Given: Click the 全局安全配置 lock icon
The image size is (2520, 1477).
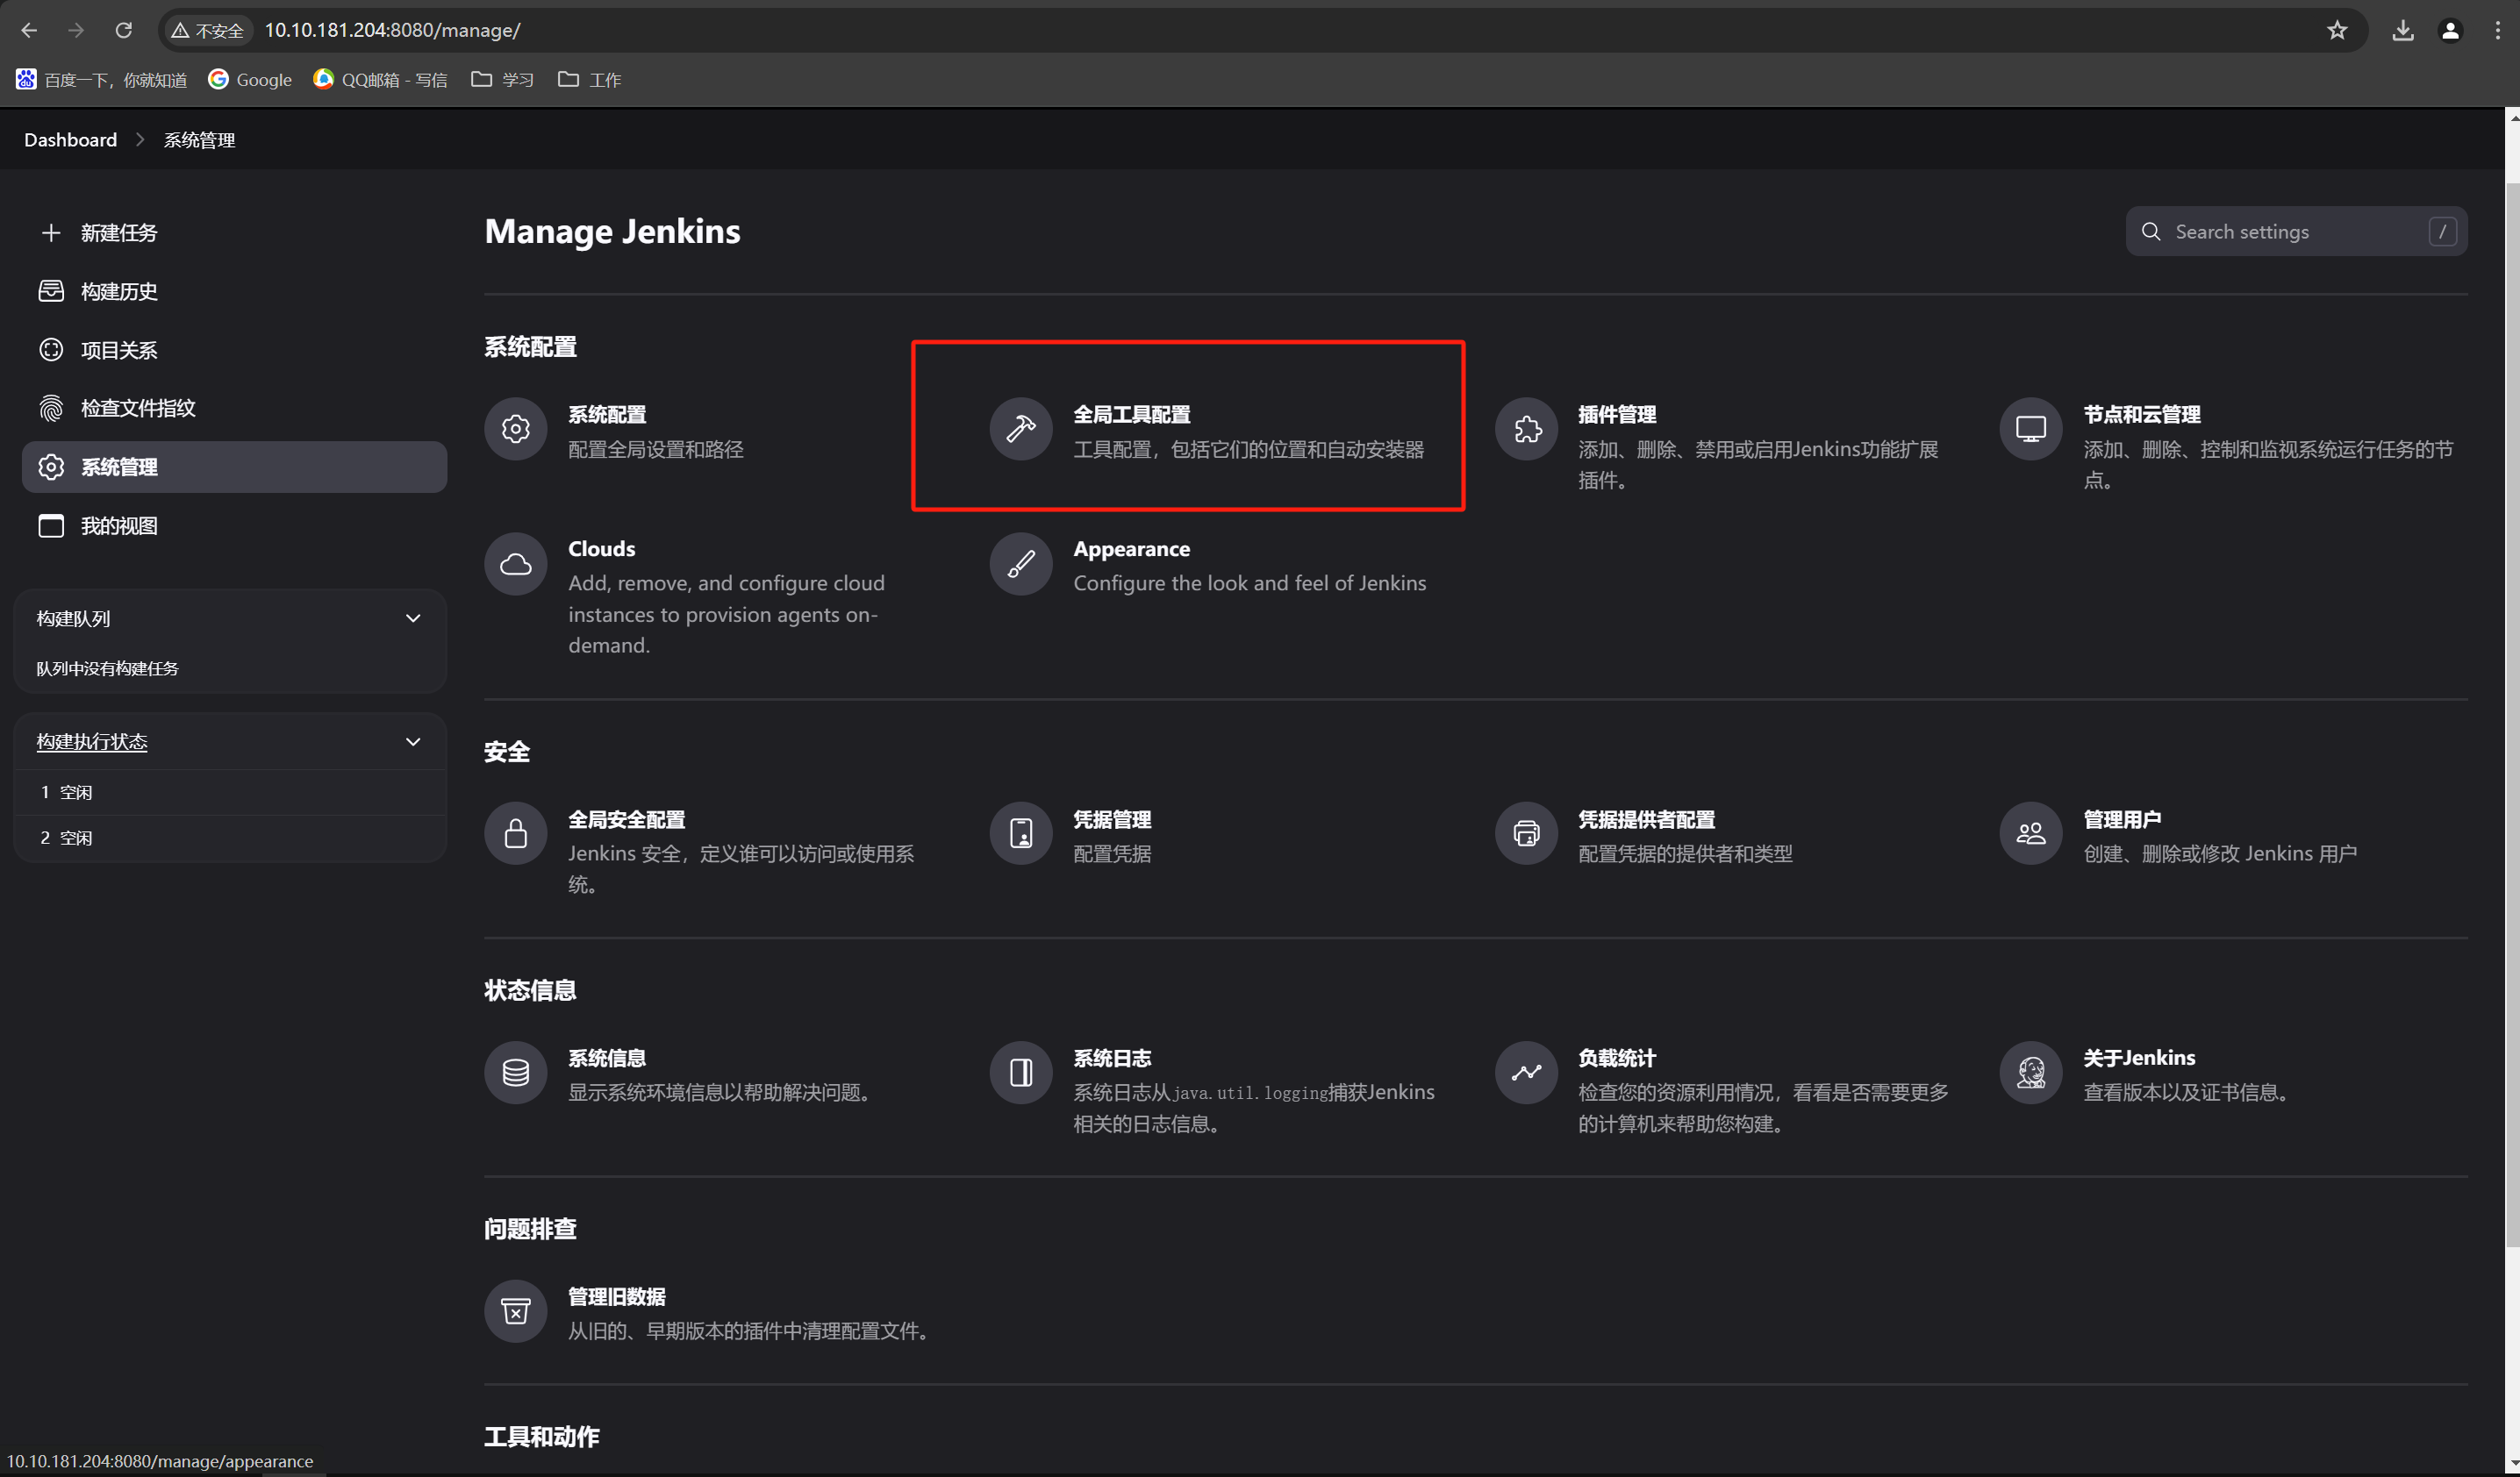Looking at the screenshot, I should [x=515, y=833].
